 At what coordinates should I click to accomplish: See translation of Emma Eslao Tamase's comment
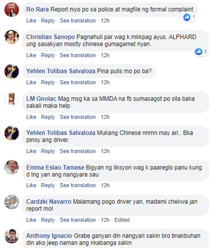click(x=78, y=185)
